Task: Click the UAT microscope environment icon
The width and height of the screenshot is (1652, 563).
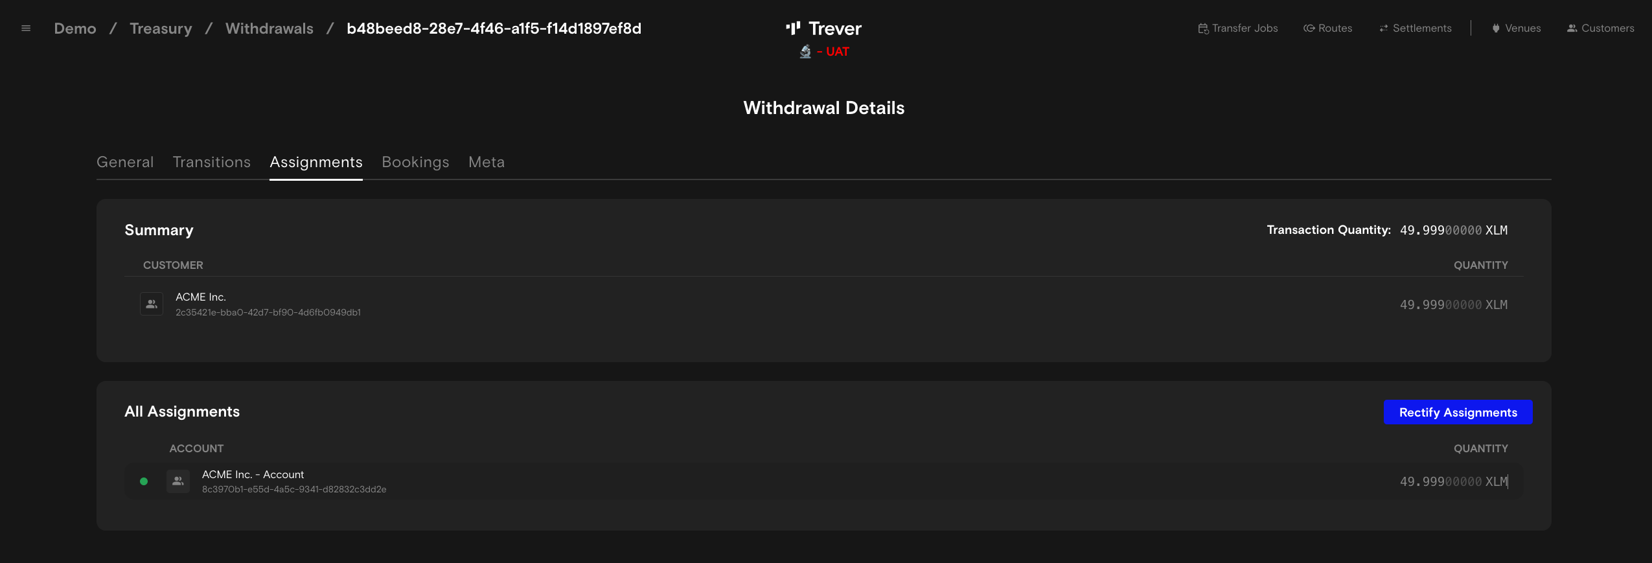Action: tap(805, 52)
